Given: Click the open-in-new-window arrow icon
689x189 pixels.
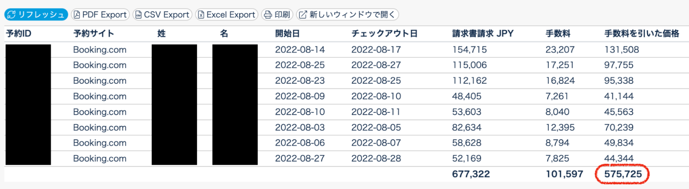Looking at the screenshot, I should coord(303,14).
